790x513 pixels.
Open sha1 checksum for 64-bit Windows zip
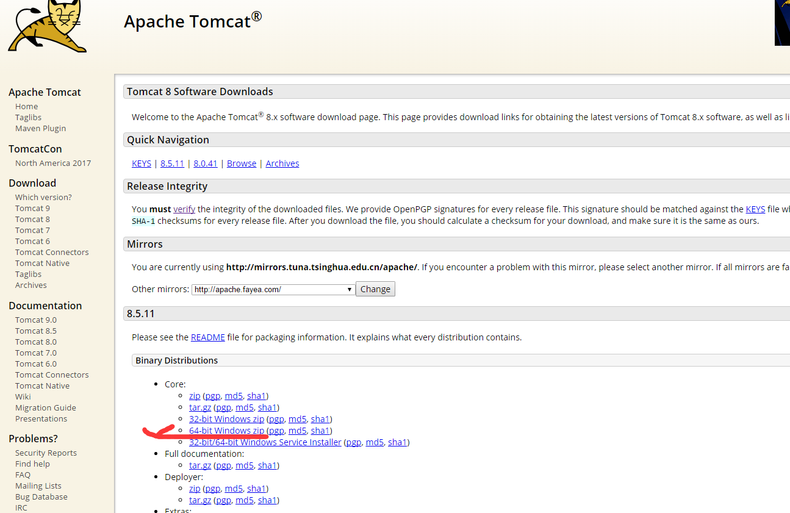(320, 431)
